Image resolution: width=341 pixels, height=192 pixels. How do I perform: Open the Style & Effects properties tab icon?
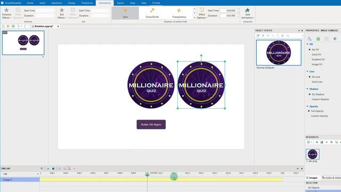tap(310, 39)
